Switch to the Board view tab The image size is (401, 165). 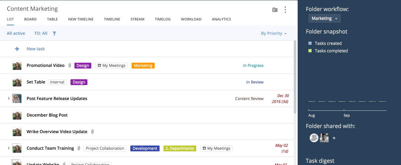click(x=30, y=19)
